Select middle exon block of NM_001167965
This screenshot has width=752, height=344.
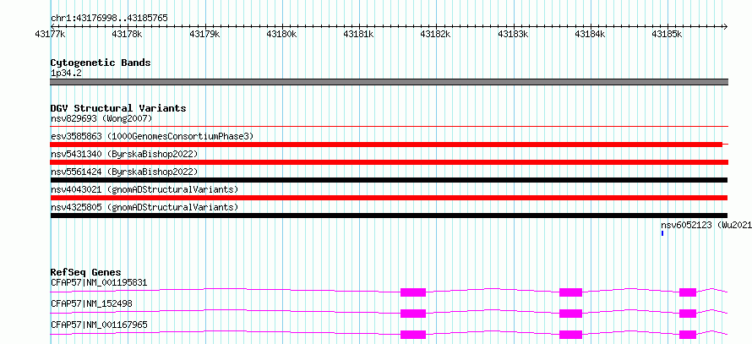(570, 335)
